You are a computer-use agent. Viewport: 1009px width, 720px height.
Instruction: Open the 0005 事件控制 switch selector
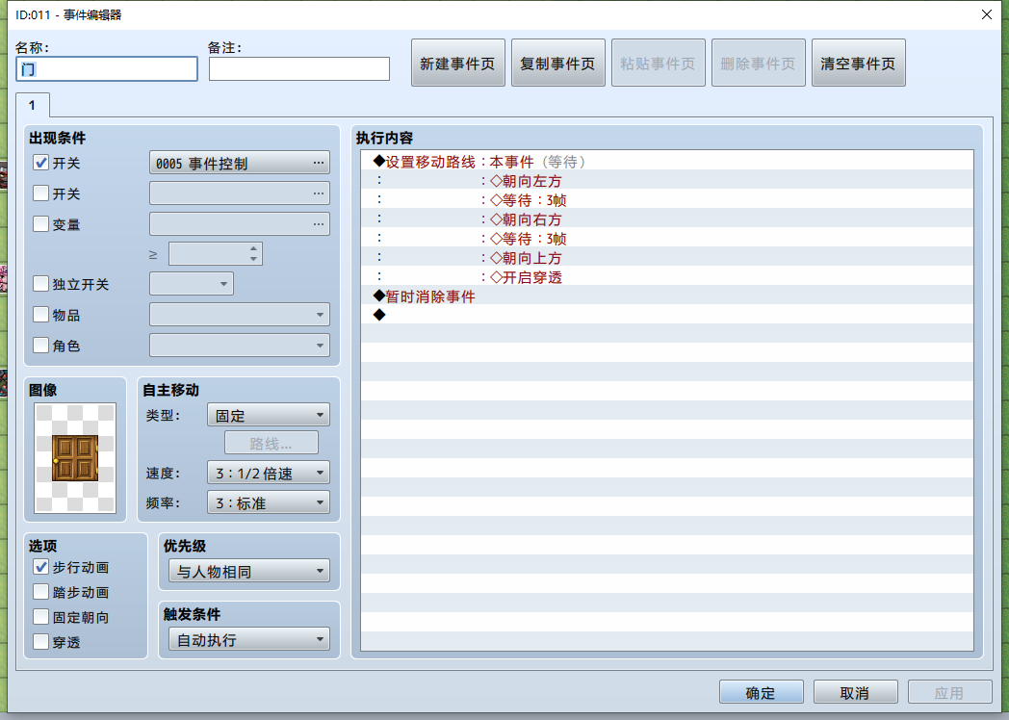pyautogui.click(x=240, y=163)
